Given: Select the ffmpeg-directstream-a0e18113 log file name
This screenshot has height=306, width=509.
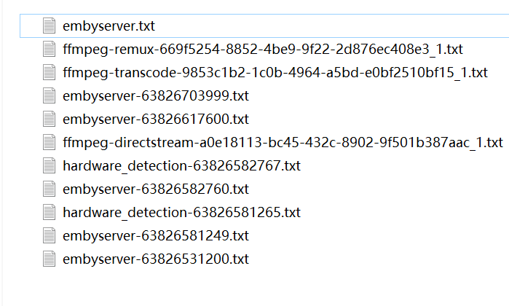Looking at the screenshot, I should pos(283,143).
